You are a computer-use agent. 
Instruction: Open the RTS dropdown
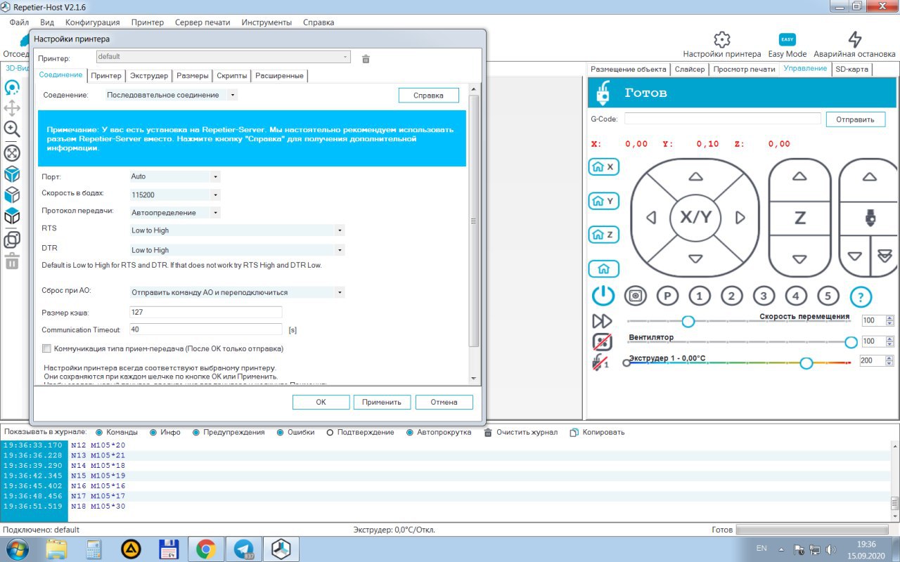pos(237,230)
